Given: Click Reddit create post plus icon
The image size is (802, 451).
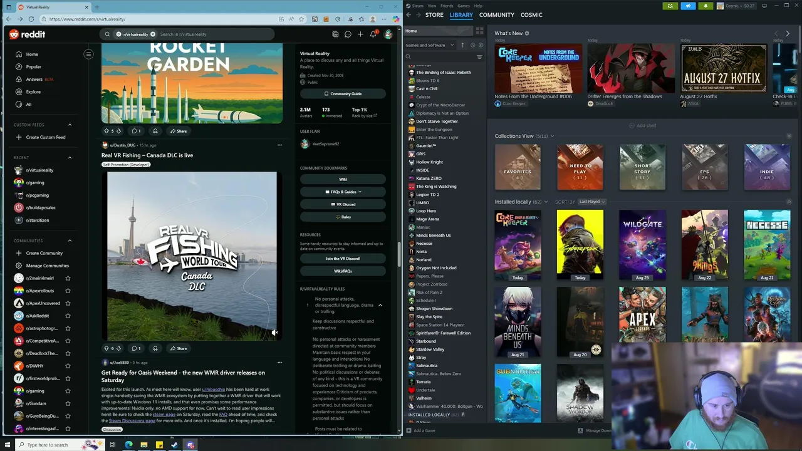Looking at the screenshot, I should coord(360,34).
